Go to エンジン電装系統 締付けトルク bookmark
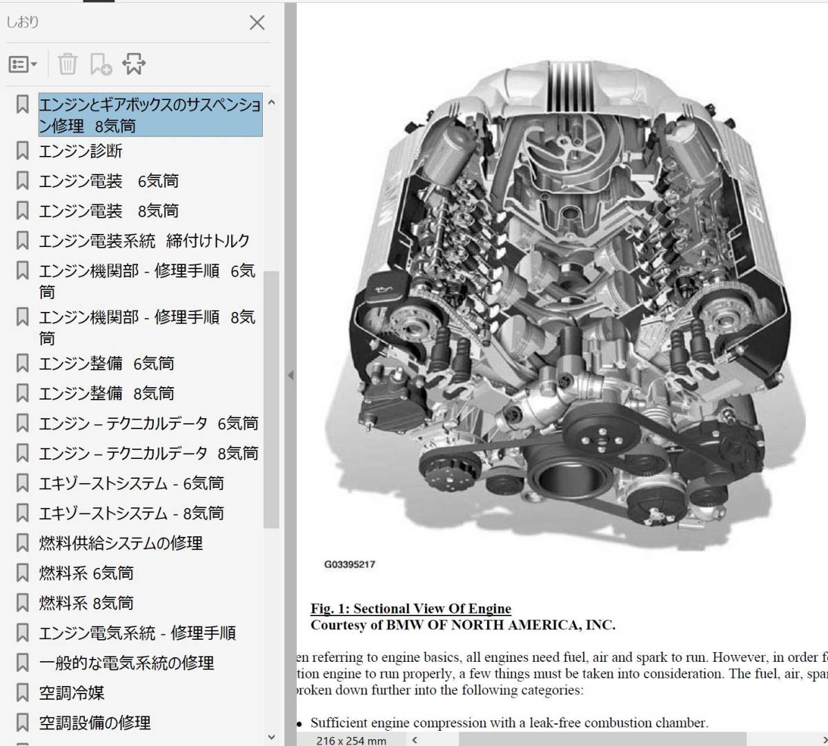 point(144,241)
